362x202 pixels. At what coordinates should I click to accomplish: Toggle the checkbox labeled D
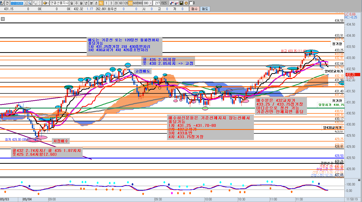(191, 3)
